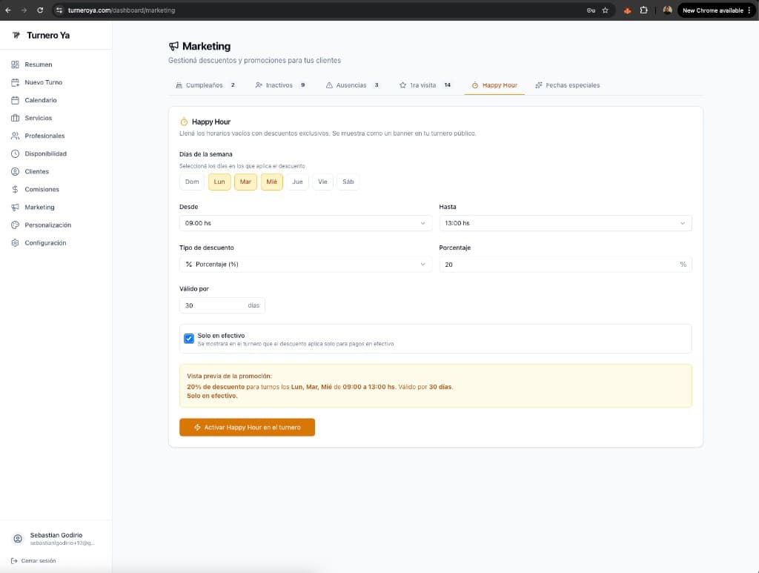Click the Servicios briefcase icon
Screen dimensions: 759x573
tap(15, 118)
